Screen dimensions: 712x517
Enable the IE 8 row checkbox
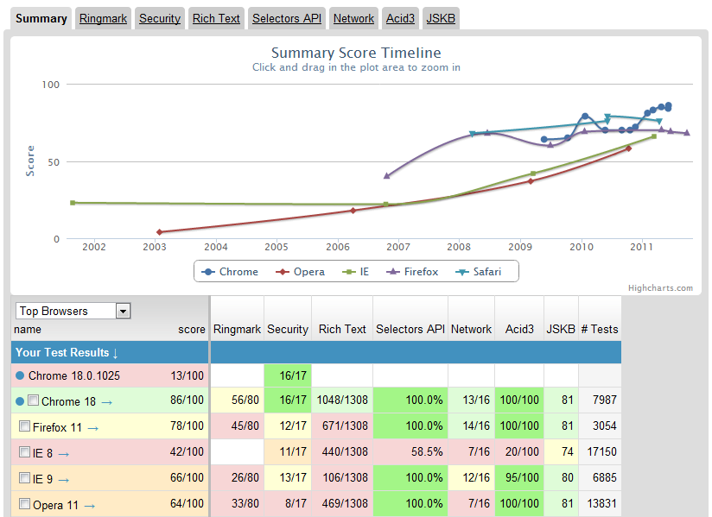click(24, 452)
